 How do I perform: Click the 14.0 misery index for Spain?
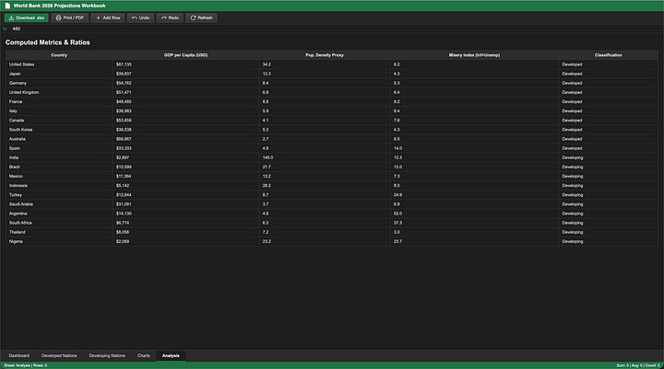(474, 148)
